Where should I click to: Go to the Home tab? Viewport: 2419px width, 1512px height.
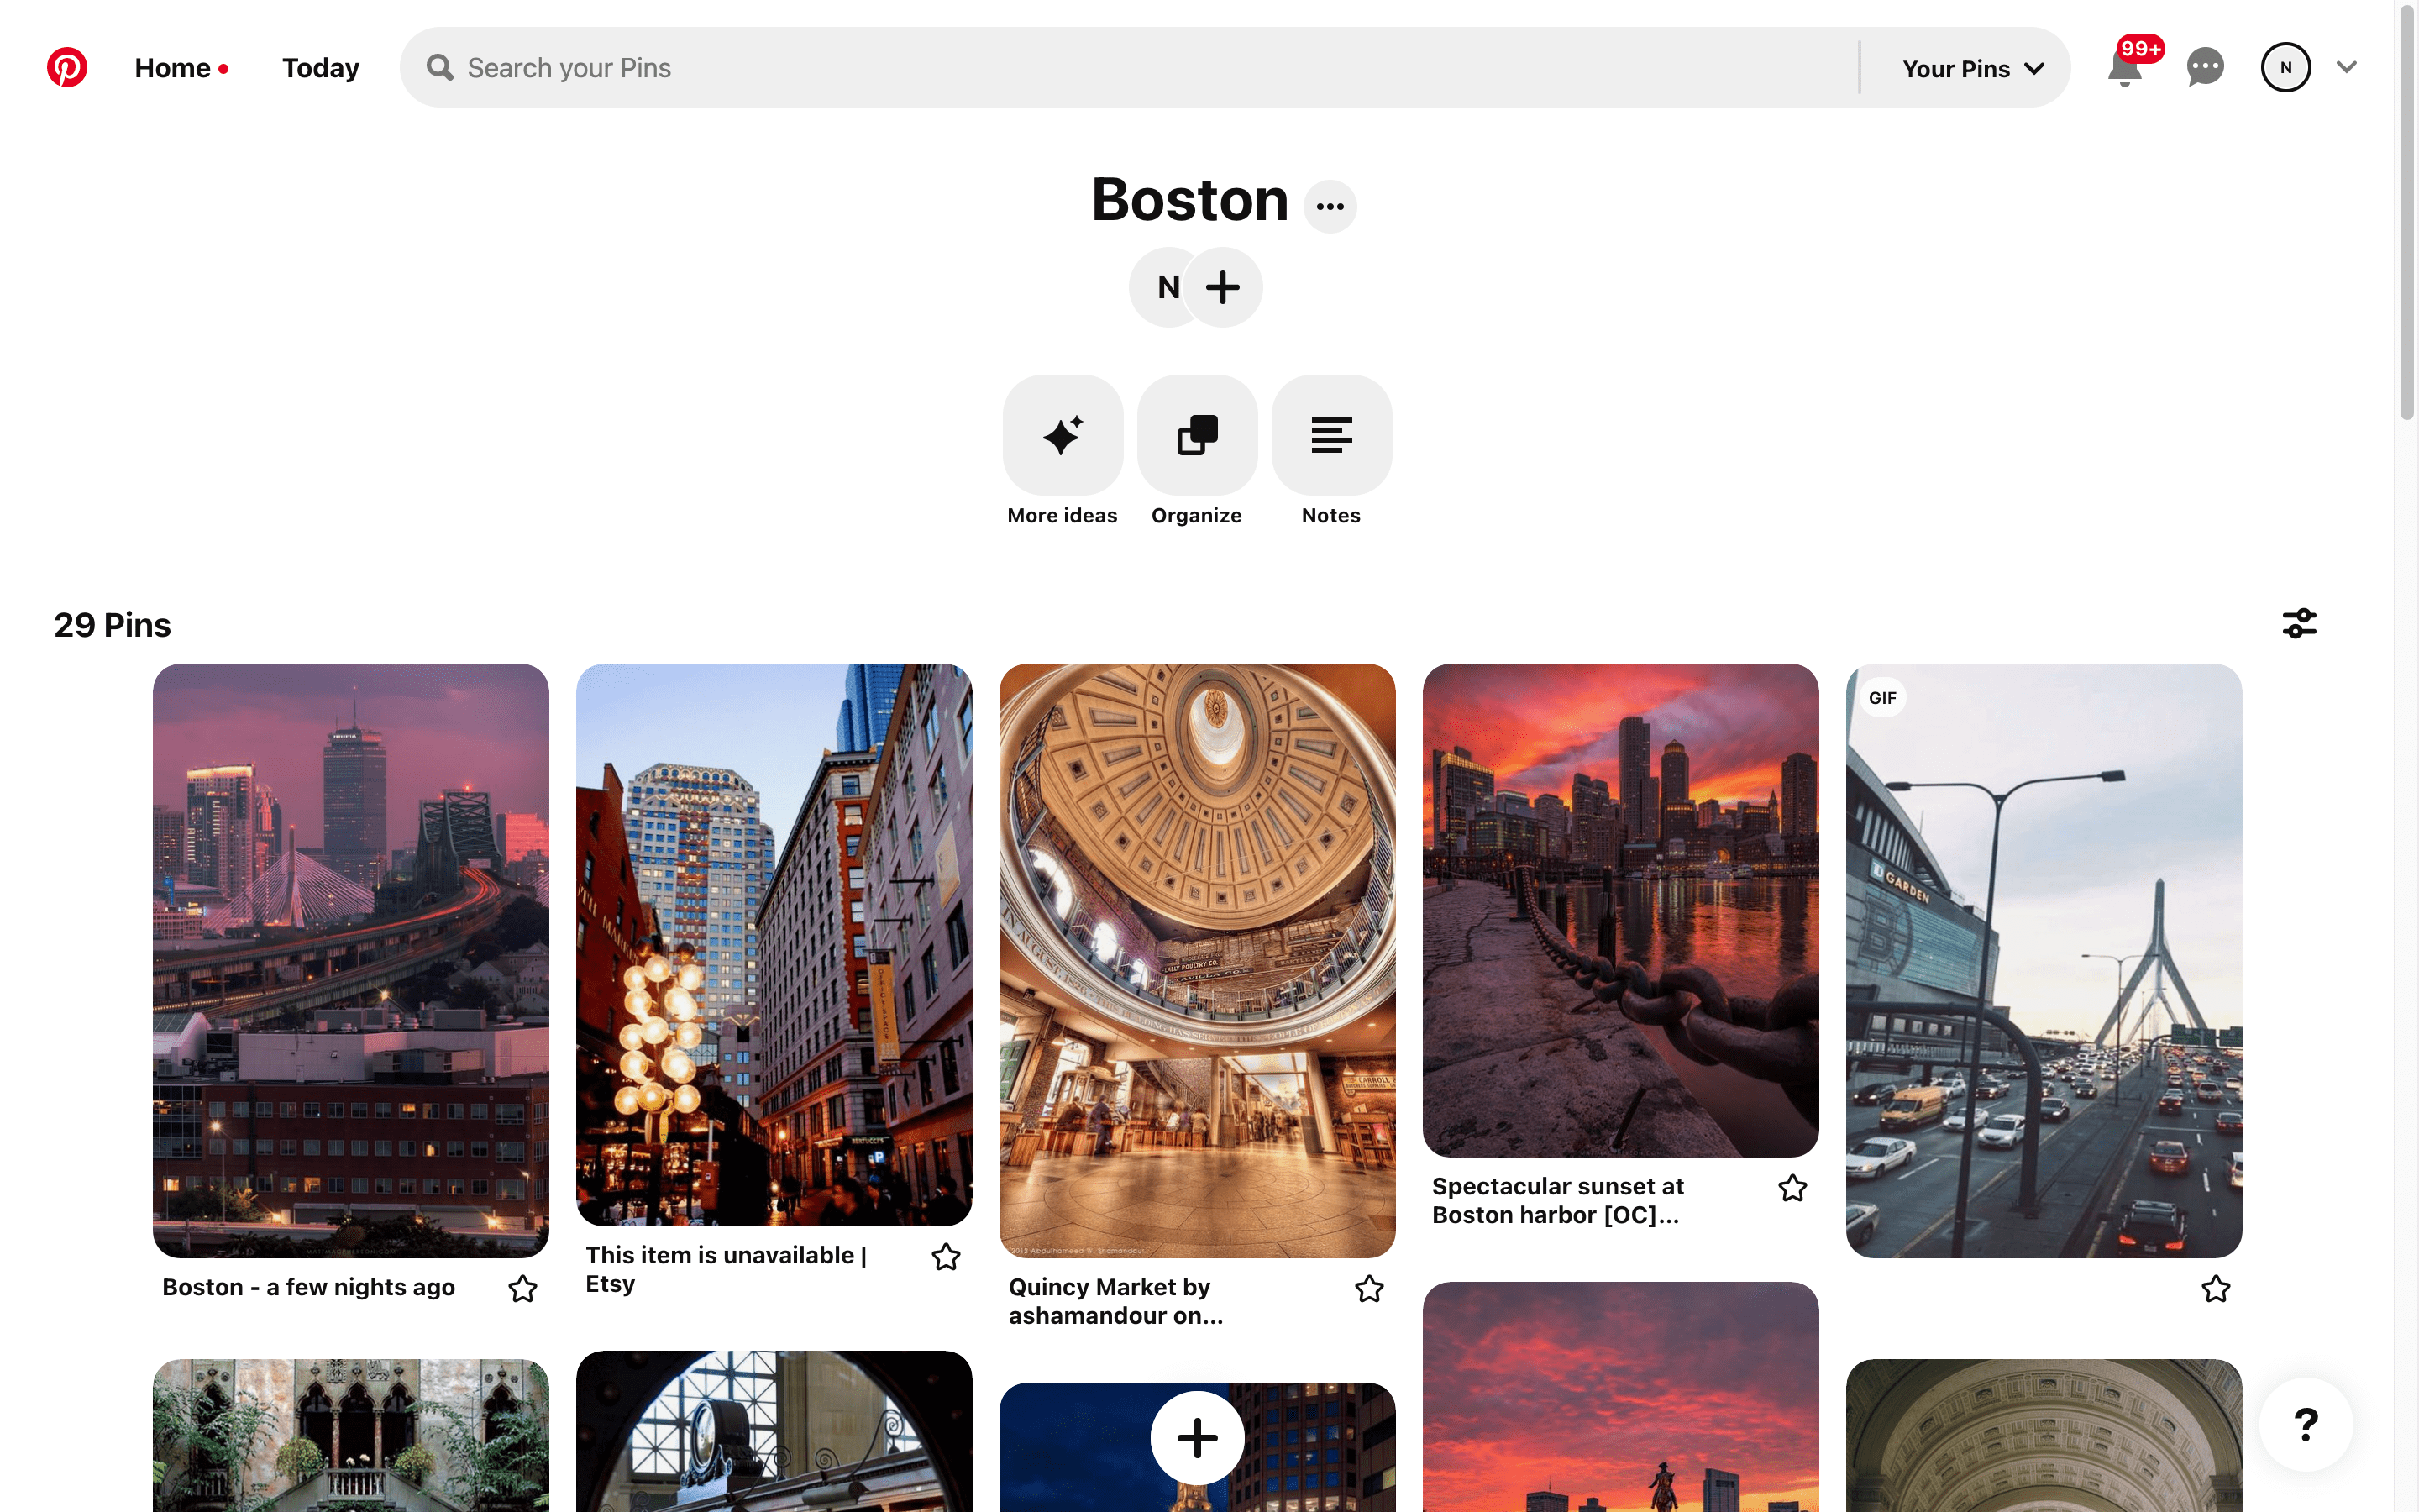(173, 68)
